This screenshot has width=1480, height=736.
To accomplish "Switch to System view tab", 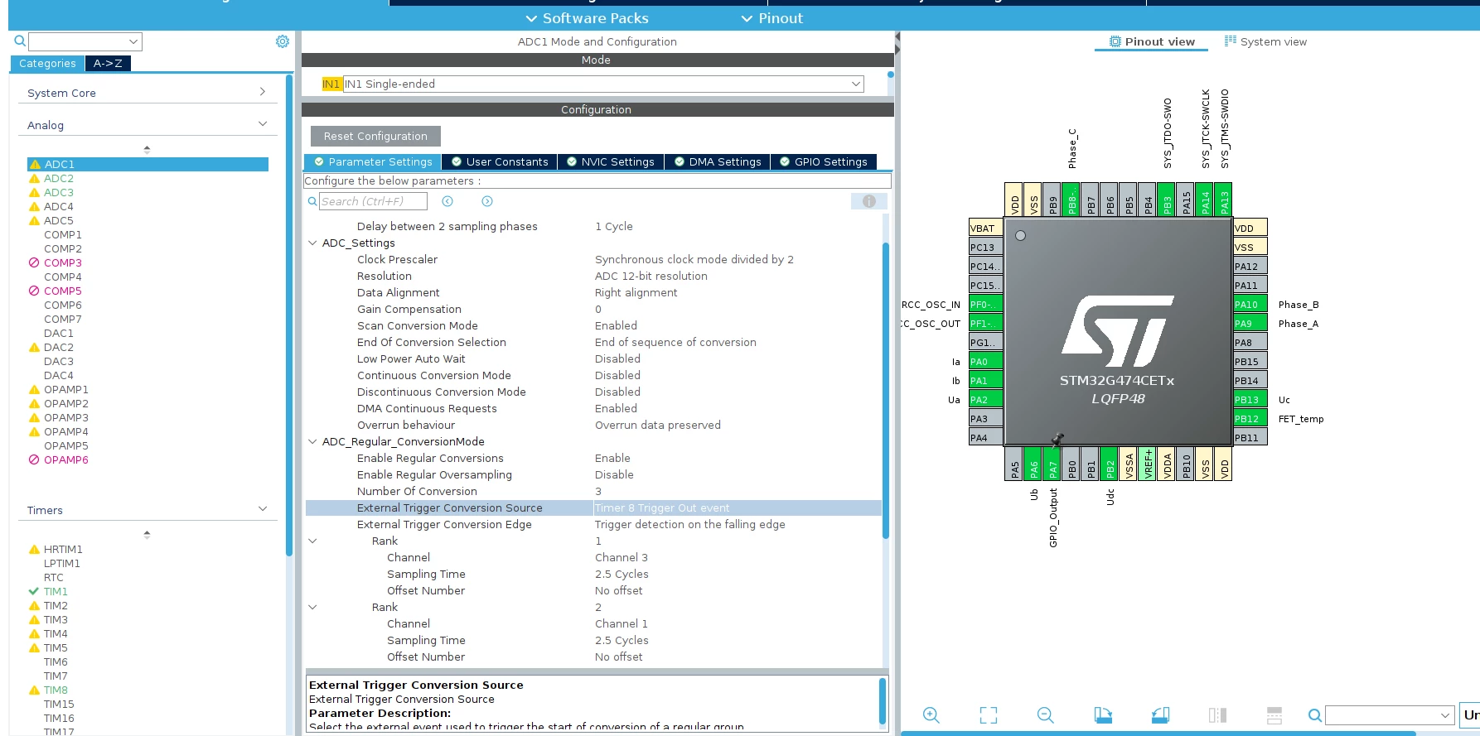I will [x=1265, y=41].
